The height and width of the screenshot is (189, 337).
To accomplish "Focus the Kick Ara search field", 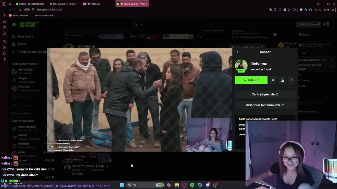I will point(172,24).
